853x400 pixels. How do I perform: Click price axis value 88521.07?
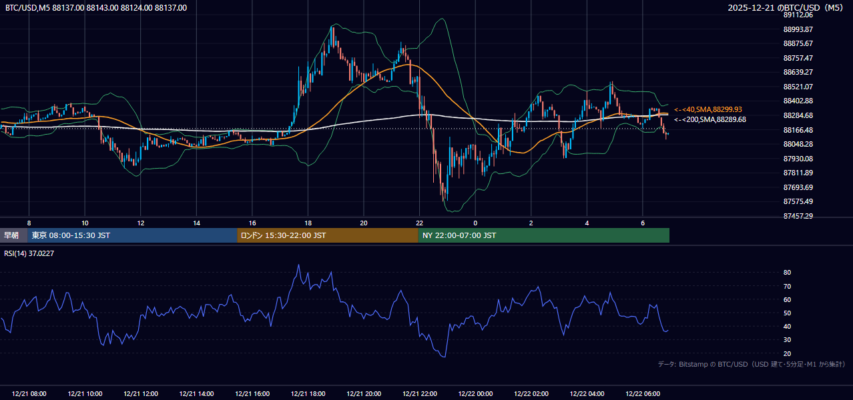(x=798, y=87)
